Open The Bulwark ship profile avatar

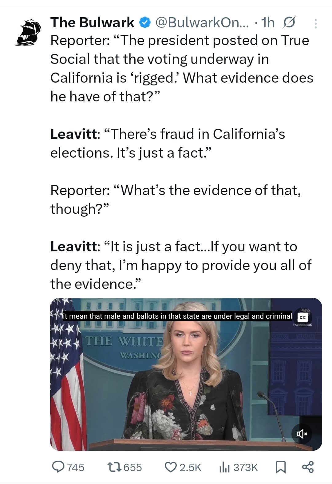point(28,32)
